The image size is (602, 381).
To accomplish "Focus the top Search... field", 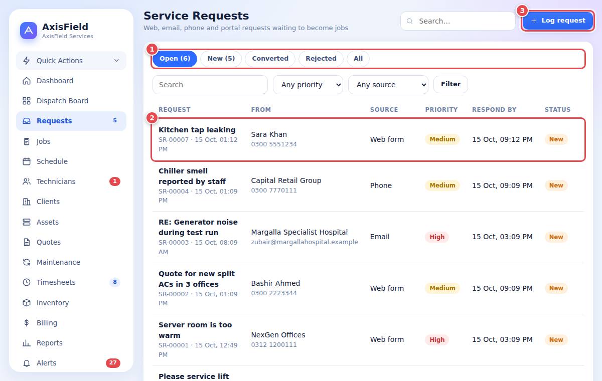I will 458,21.
